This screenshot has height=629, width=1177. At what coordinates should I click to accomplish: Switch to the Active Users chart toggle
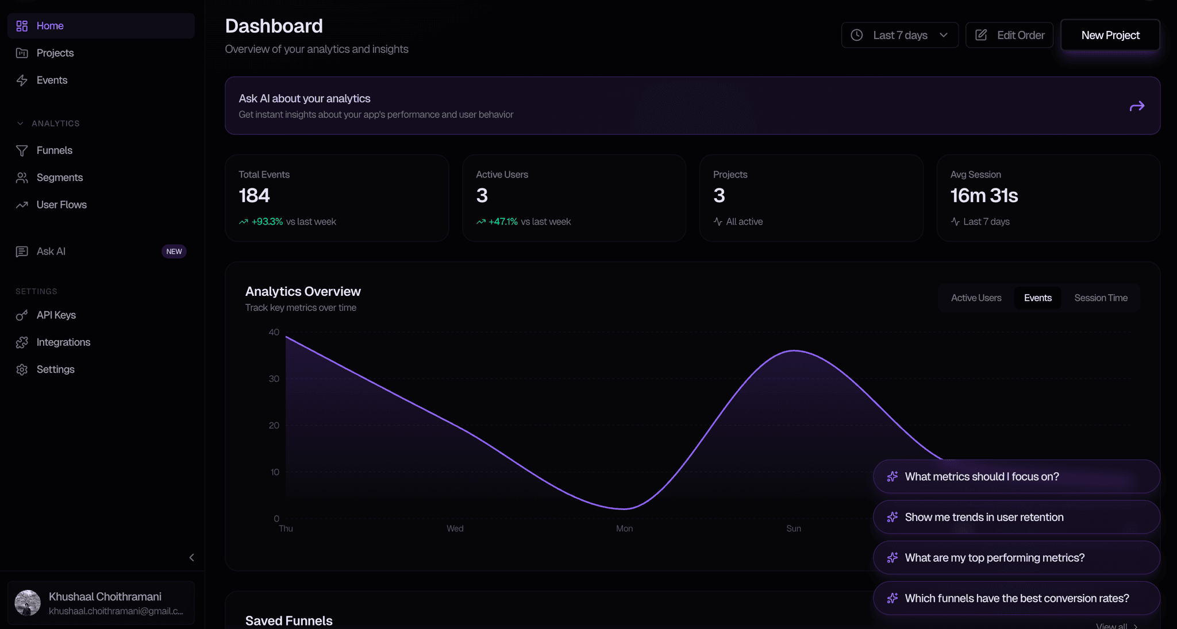[x=976, y=298]
